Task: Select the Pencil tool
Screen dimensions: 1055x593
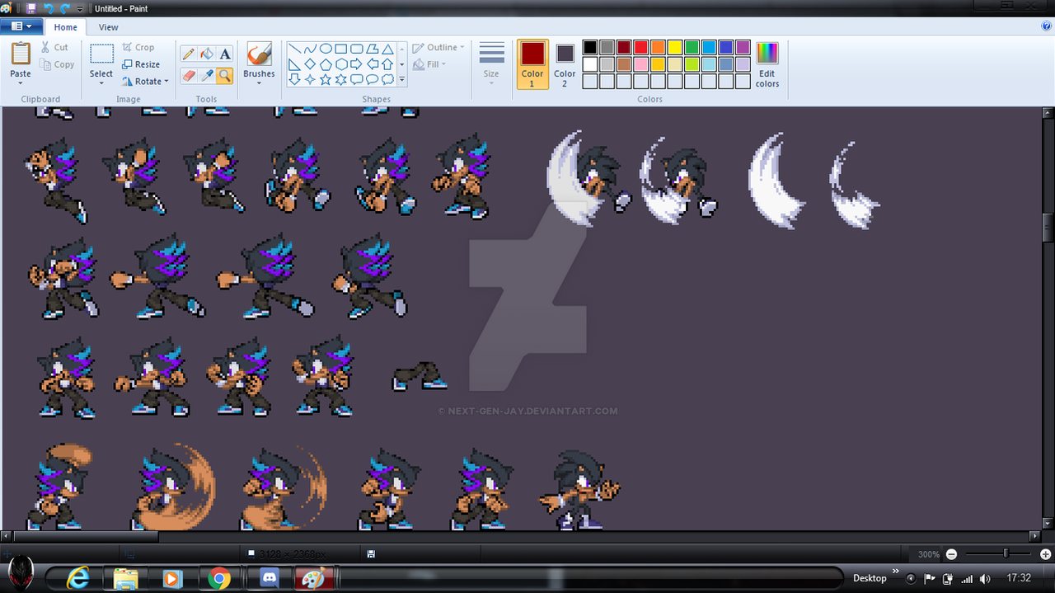Action: pos(188,54)
